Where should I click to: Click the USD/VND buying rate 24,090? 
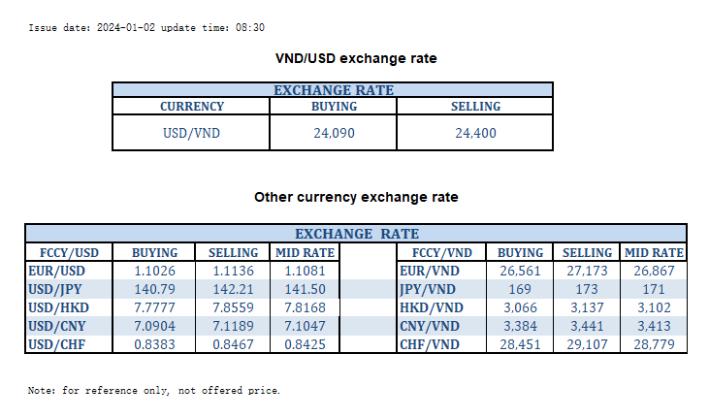[334, 133]
